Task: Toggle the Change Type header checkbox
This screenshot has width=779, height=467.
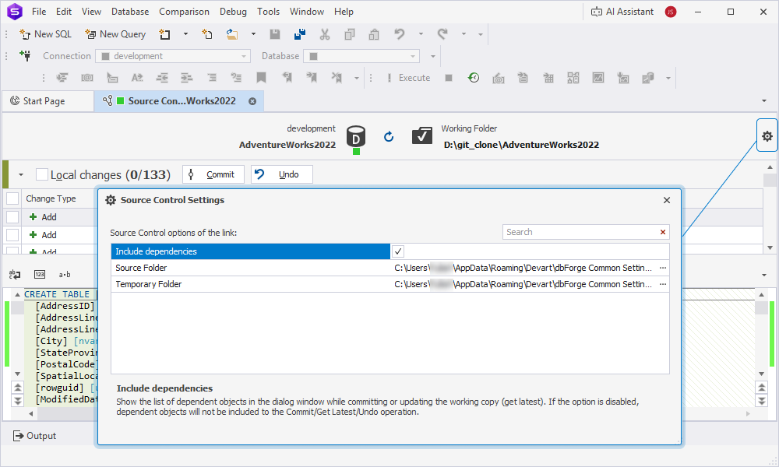Action: point(12,198)
